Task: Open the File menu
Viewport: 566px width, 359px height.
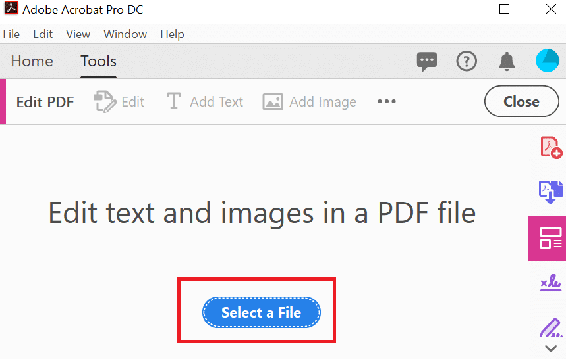Action: point(11,34)
